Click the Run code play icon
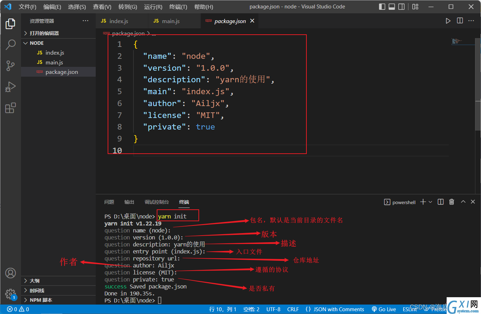This screenshot has height=314, width=481. pyautogui.click(x=448, y=21)
